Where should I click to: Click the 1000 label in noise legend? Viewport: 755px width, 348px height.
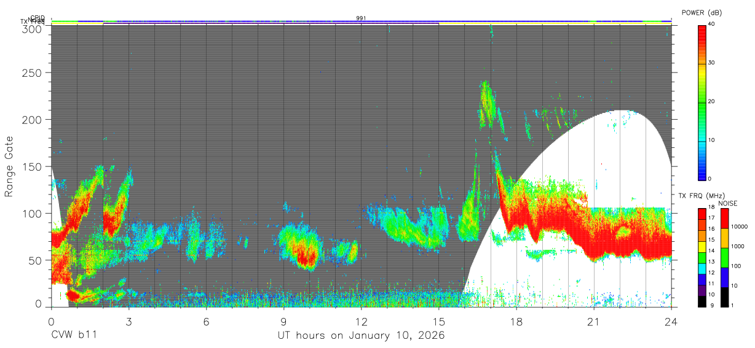point(739,246)
